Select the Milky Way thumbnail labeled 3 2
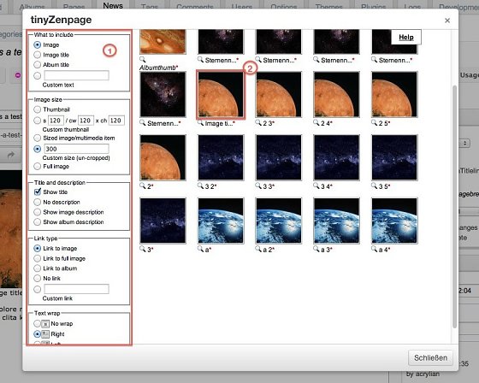The image size is (479, 383). (x=221, y=157)
